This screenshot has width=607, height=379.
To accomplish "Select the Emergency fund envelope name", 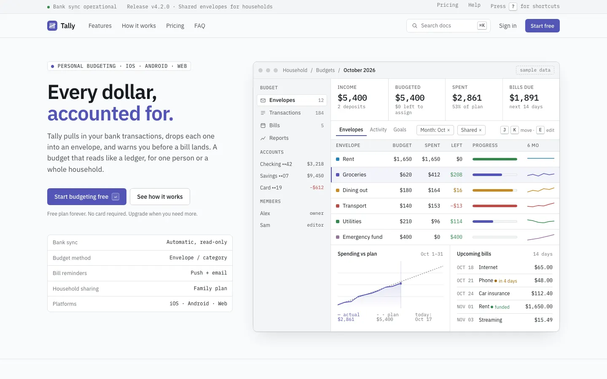I will pyautogui.click(x=363, y=237).
